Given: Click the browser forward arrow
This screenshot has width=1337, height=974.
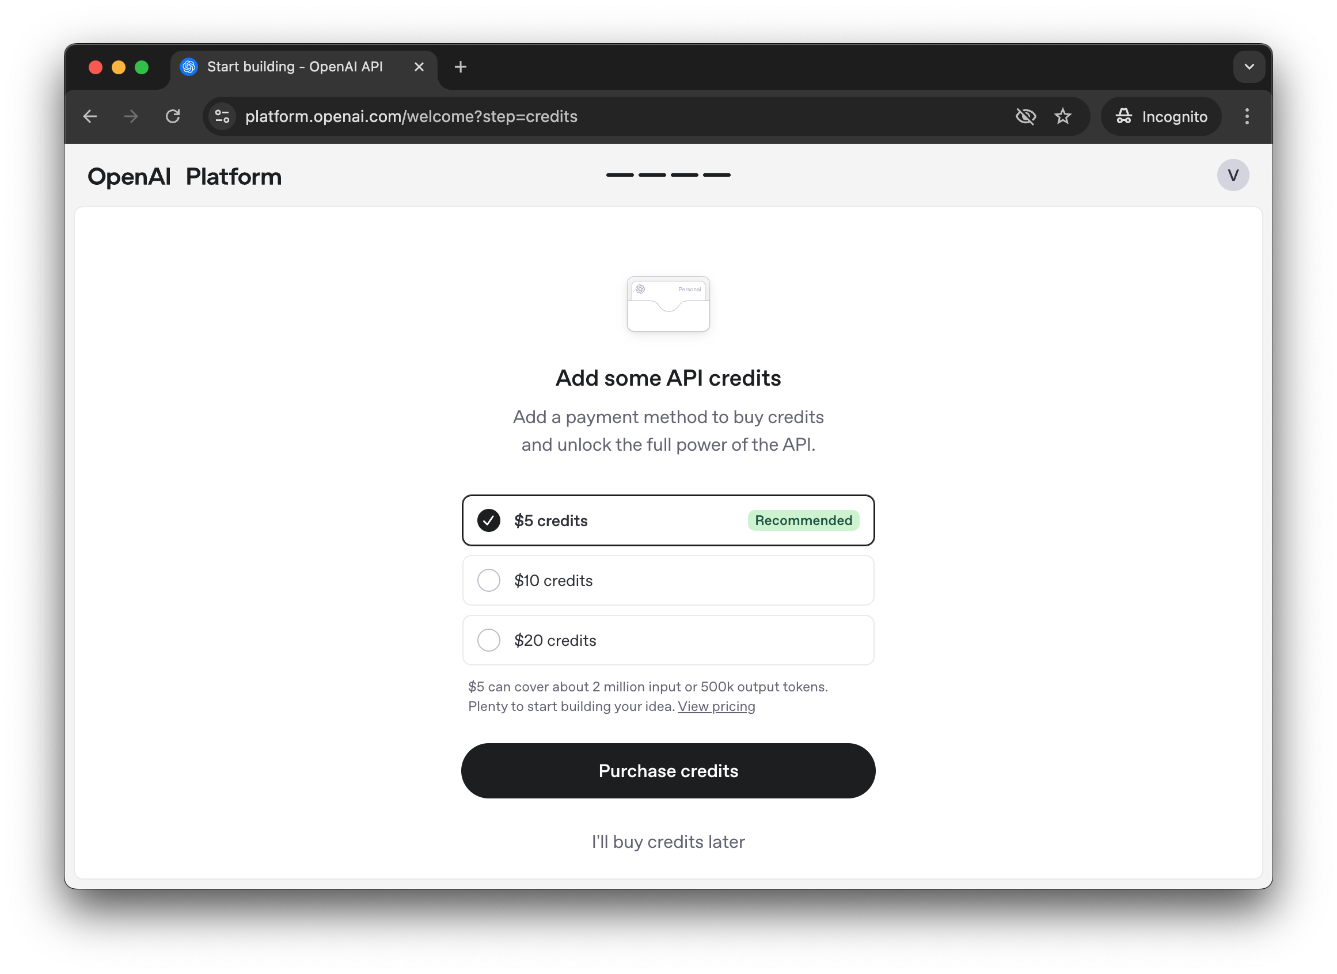Looking at the screenshot, I should click(131, 116).
